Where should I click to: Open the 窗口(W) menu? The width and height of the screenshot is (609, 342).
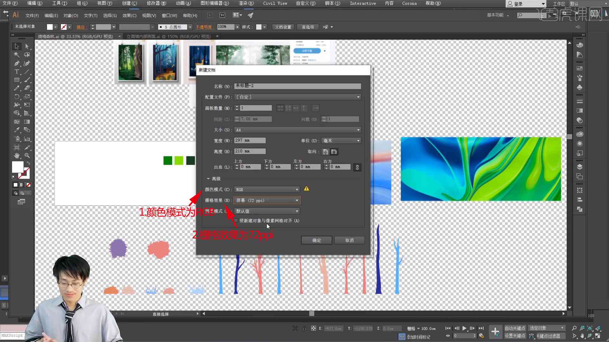pos(169,16)
